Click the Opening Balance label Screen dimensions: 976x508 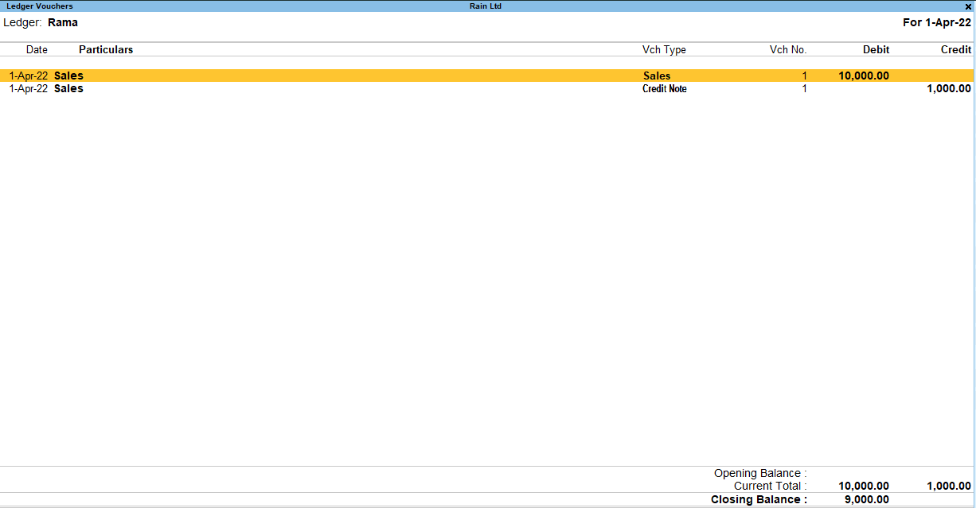[x=760, y=474]
